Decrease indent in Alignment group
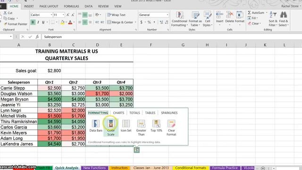302x170 pixels. [x=97, y=22]
